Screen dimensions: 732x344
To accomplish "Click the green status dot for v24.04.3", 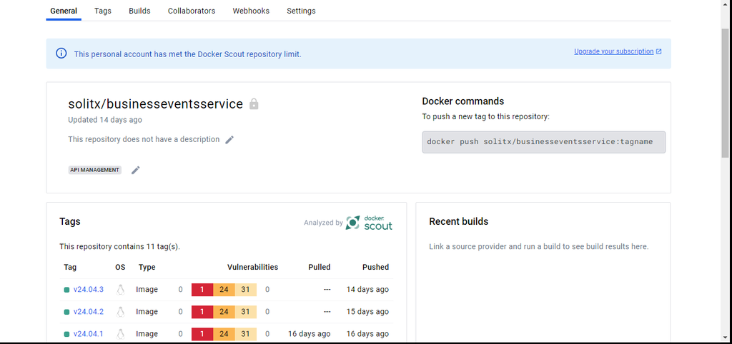I will (x=66, y=290).
